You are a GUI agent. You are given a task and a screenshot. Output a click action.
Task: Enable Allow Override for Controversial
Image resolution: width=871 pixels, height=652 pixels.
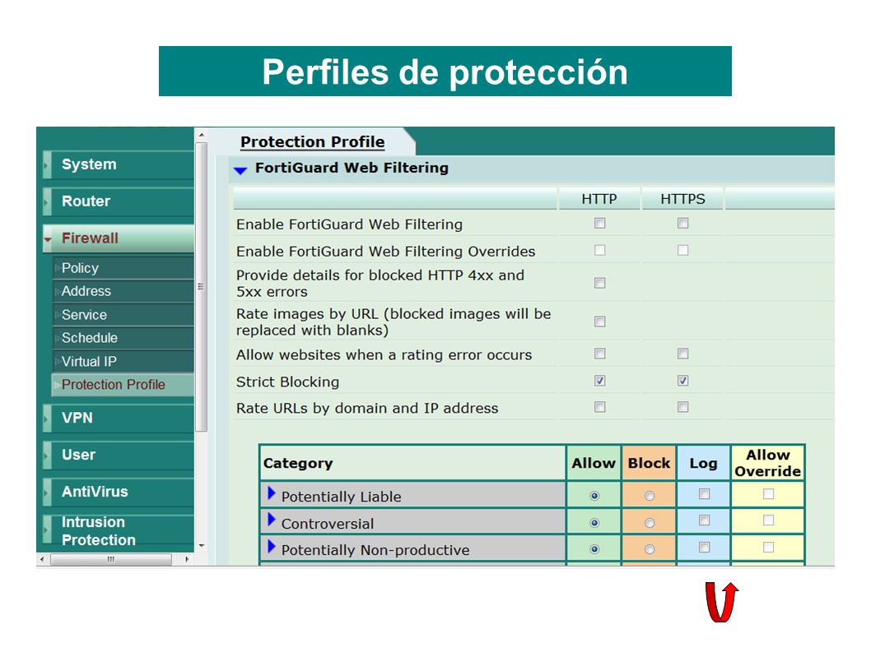(x=768, y=520)
